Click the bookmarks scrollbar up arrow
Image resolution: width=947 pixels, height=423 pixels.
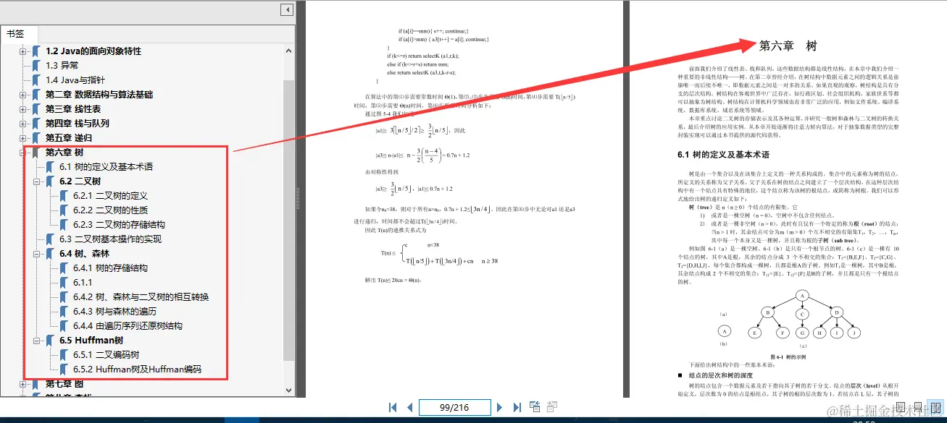(288, 51)
